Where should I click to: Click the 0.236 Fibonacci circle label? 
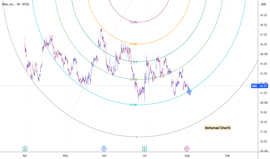click(x=134, y=22)
